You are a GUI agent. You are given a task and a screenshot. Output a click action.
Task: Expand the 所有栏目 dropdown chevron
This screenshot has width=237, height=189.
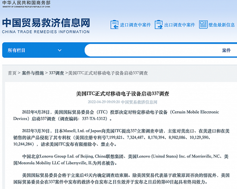tap(60, 50)
